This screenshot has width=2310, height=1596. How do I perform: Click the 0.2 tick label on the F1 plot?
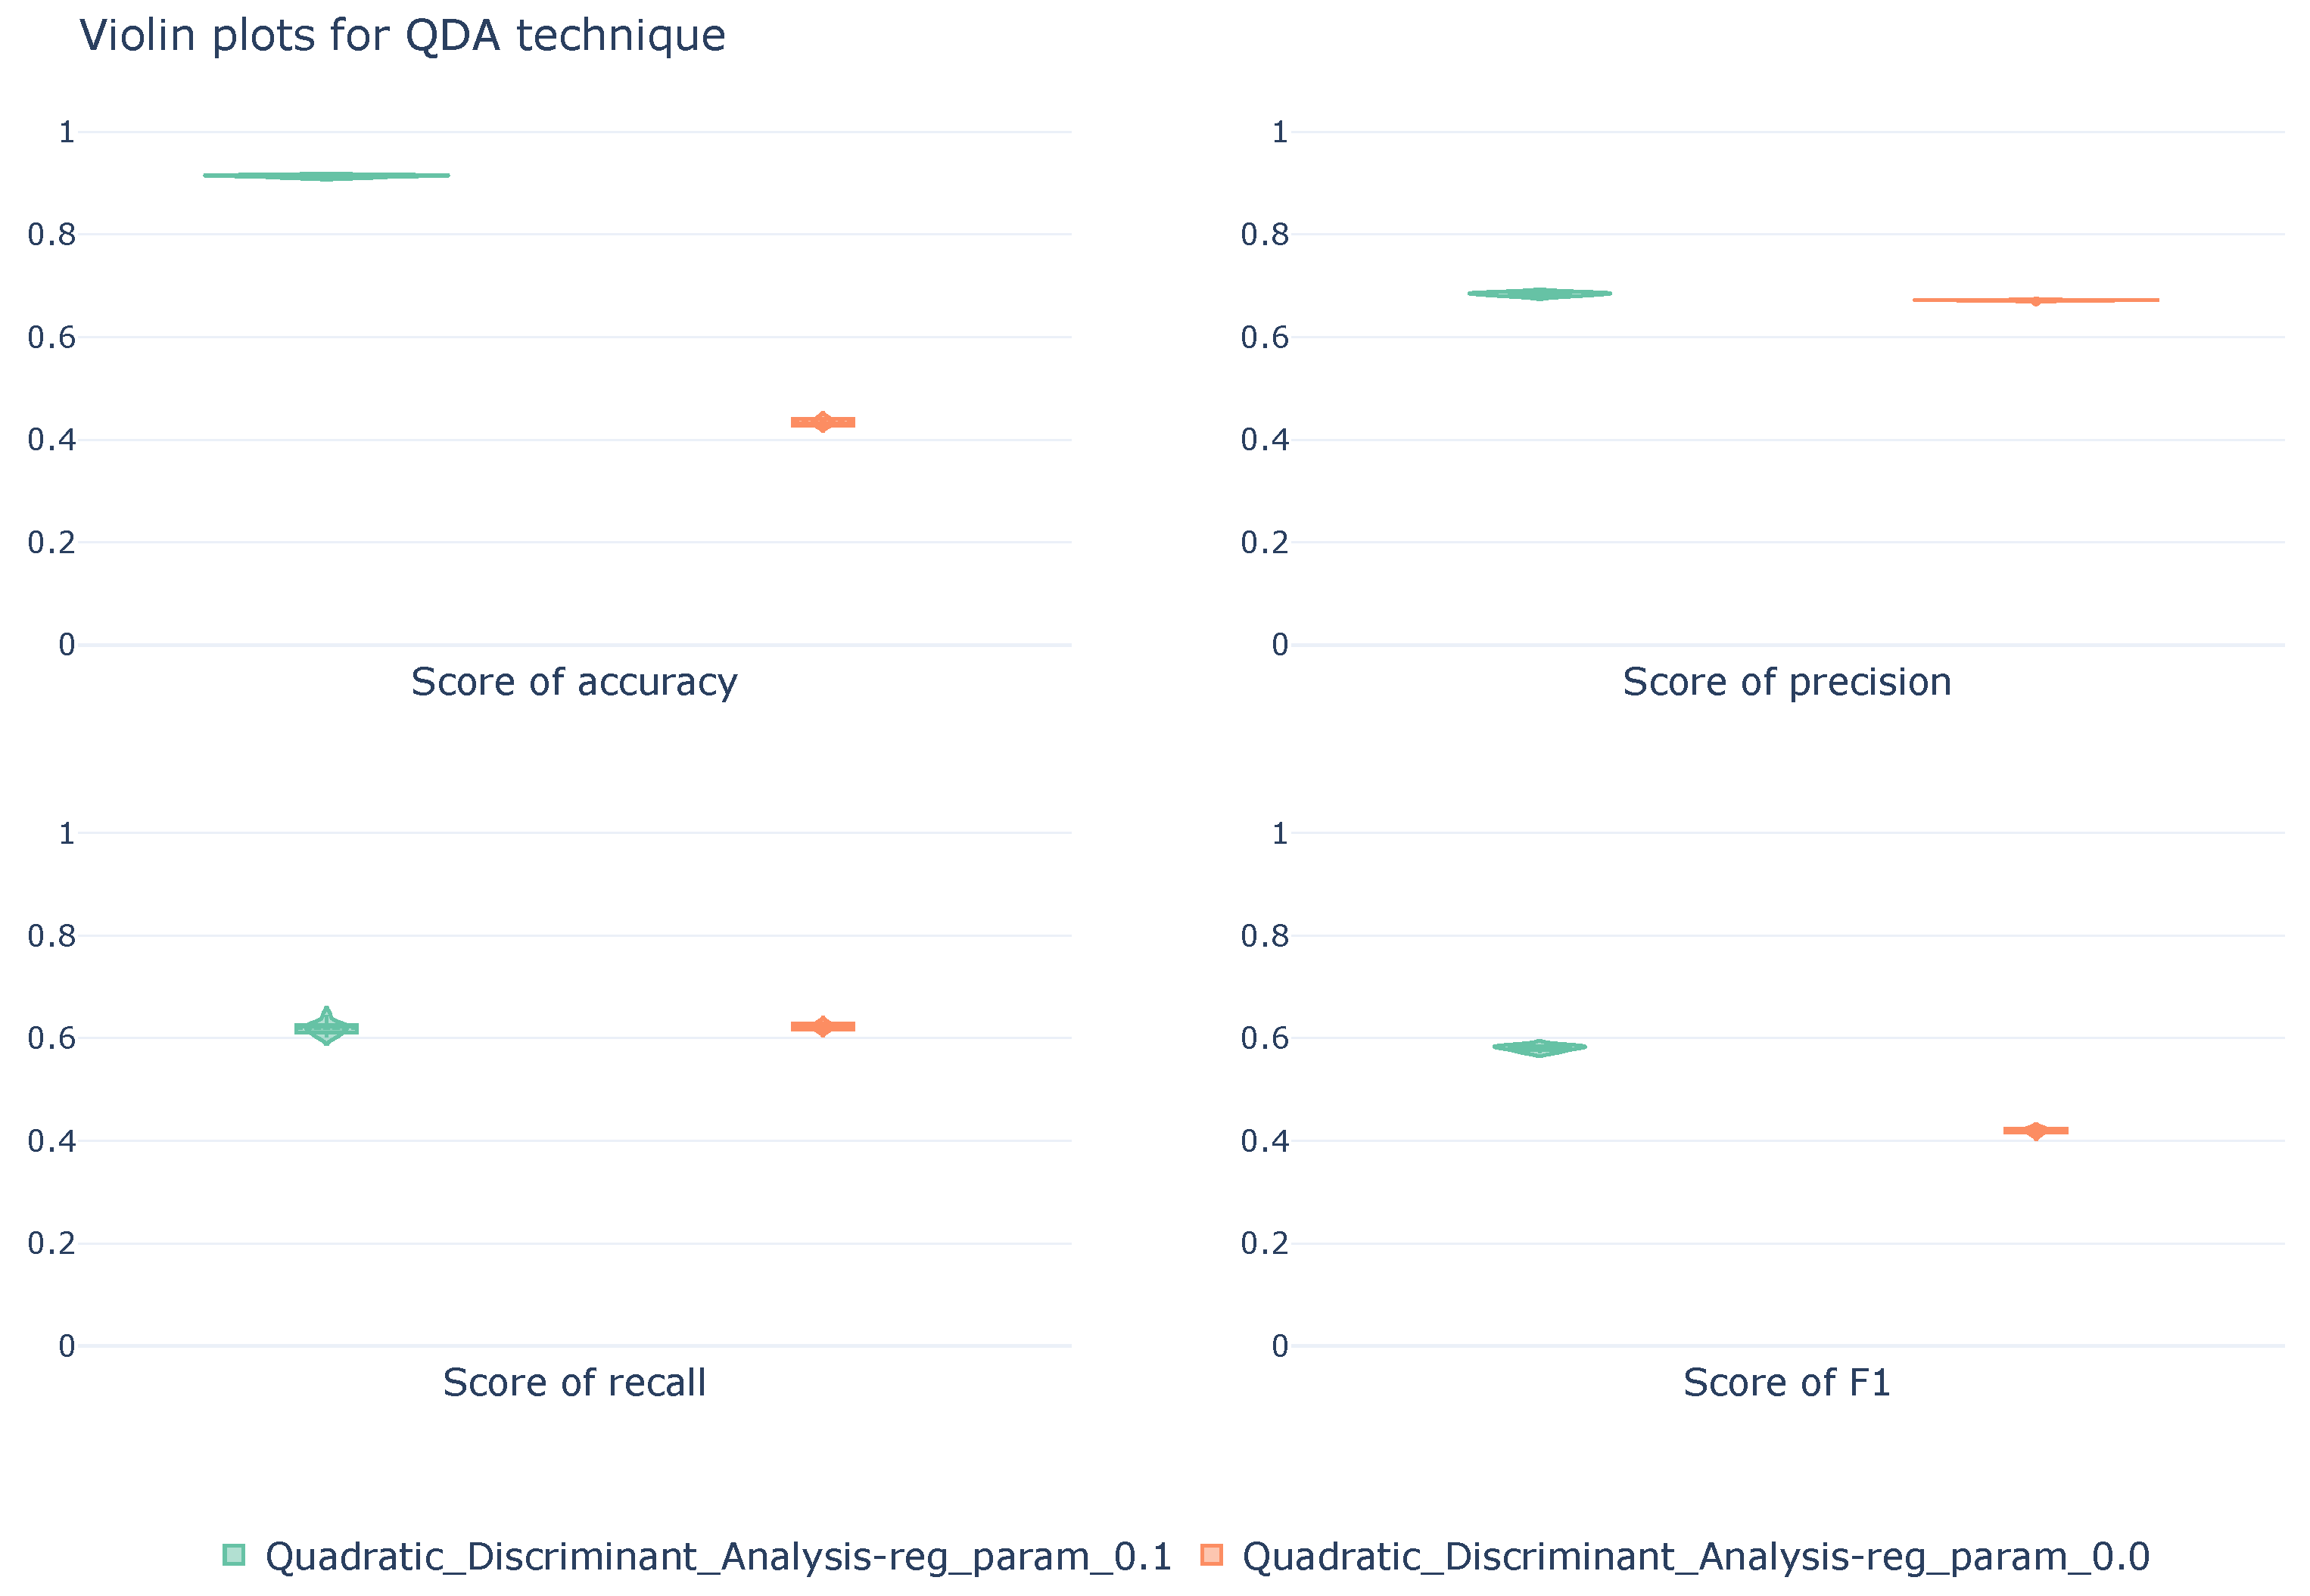click(x=1264, y=1243)
